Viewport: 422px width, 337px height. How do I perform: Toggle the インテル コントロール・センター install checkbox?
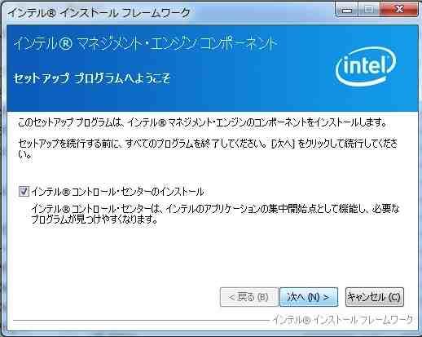(24, 191)
